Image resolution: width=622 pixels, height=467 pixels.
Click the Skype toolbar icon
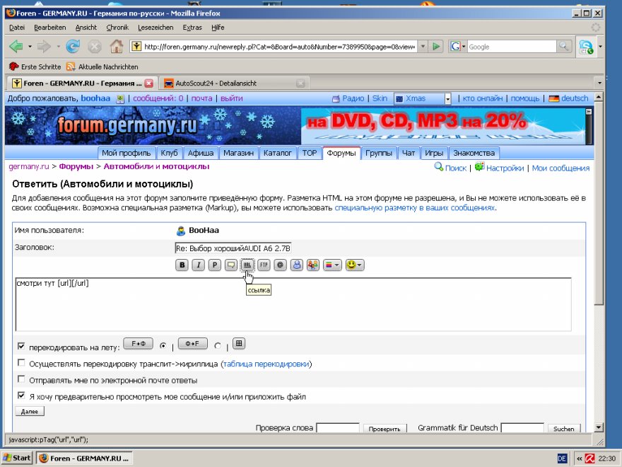[586, 47]
